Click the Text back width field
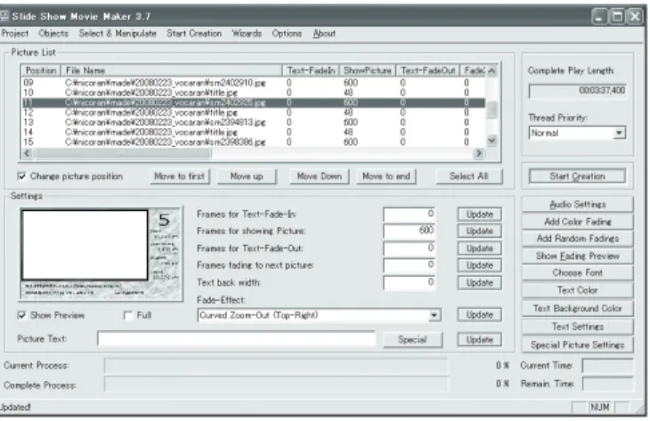The image size is (650, 421). 410,283
